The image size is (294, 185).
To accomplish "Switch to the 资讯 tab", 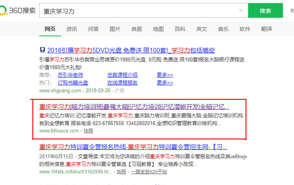I will pos(72,29).
